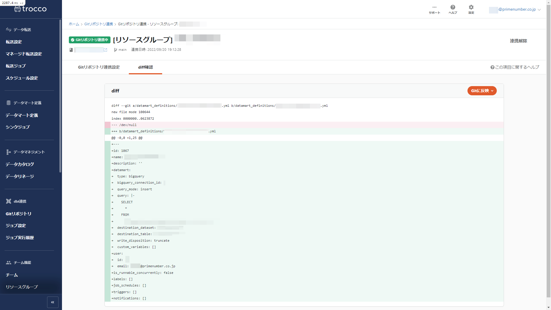Viewport: 551px width, 310px height.
Task: Open repository external link icon
Action: pyautogui.click(x=105, y=50)
